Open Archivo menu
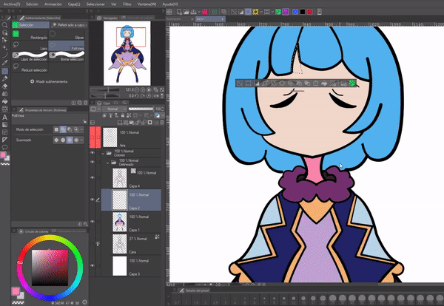Screen dimensions: 444x306 [x=12, y=4]
